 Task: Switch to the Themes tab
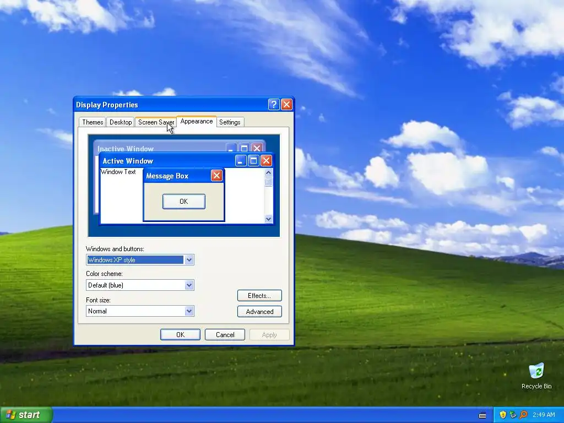[x=93, y=122]
